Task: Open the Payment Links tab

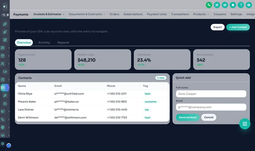Action: [x=157, y=14]
